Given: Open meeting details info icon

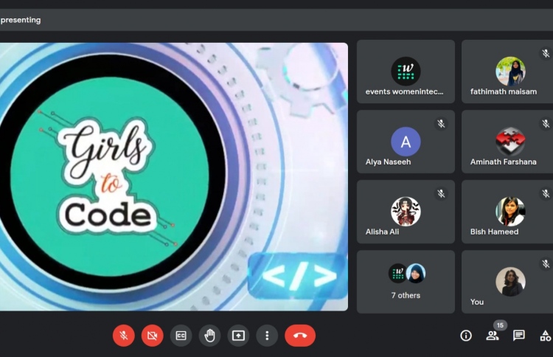Looking at the screenshot, I should pyautogui.click(x=466, y=336).
